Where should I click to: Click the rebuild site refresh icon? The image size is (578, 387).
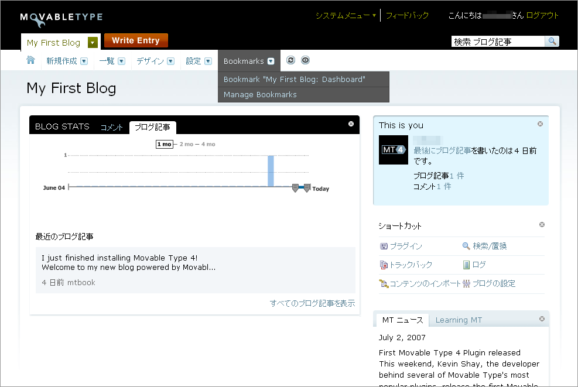291,60
